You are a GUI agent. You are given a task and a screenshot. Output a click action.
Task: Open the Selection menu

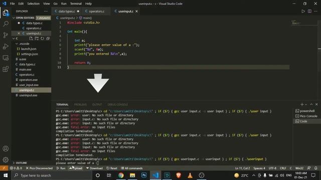click(x=33, y=3)
